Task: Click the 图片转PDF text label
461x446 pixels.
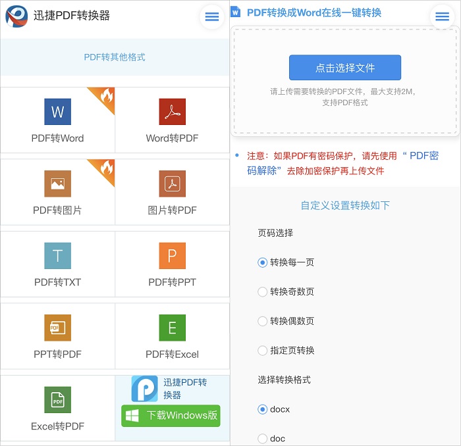Action: [173, 210]
